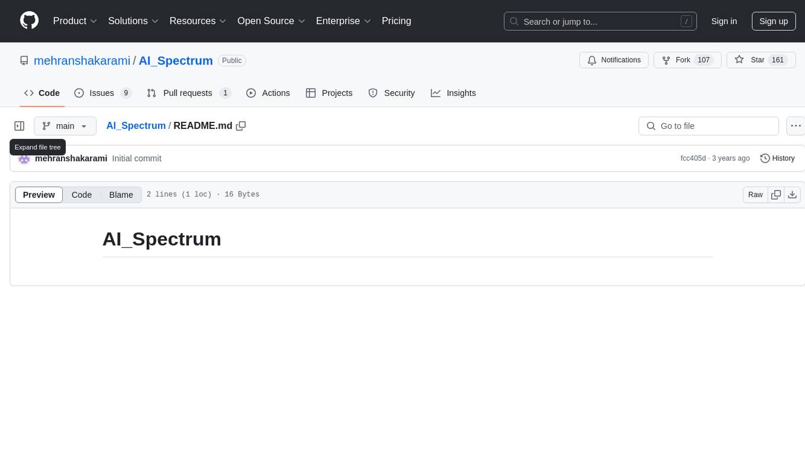
Task: Focus the Search or jump to field
Action: 600,21
